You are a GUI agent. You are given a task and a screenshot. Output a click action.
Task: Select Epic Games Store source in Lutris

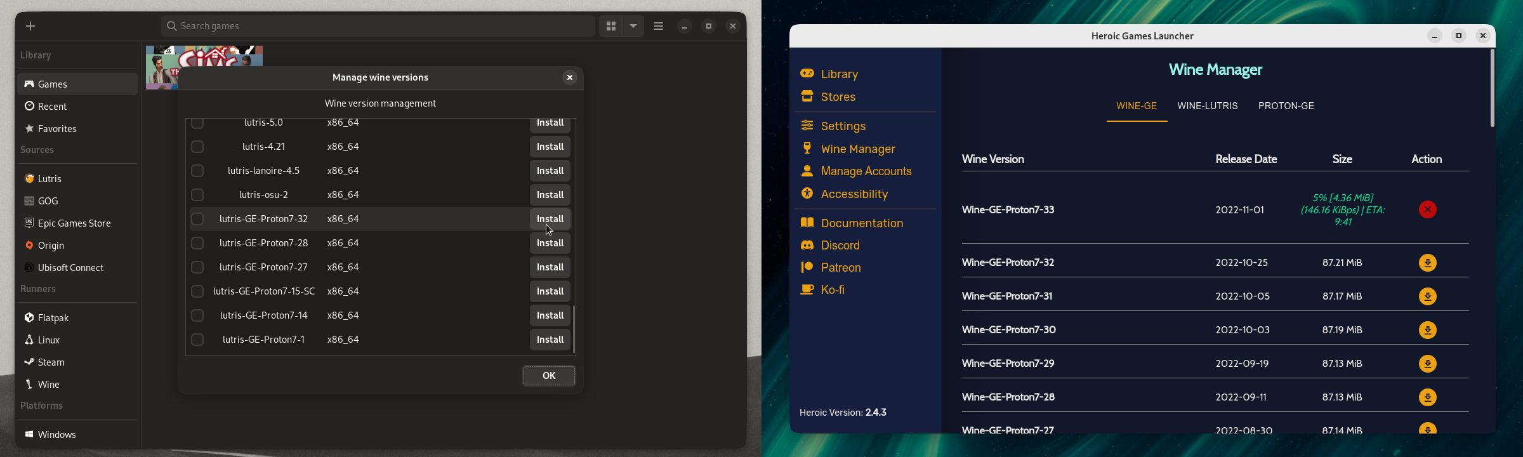(74, 223)
